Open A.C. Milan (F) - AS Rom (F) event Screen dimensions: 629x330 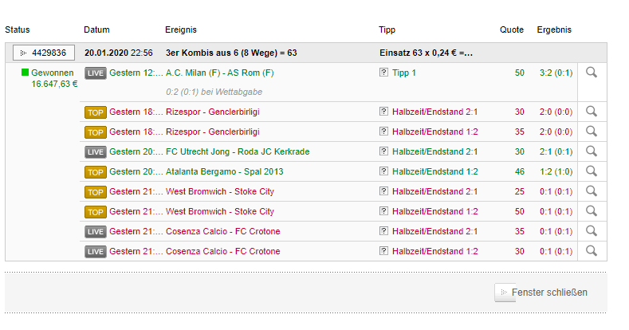coord(220,73)
